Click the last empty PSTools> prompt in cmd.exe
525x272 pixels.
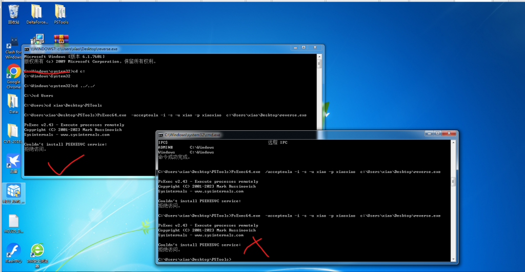click(x=195, y=260)
